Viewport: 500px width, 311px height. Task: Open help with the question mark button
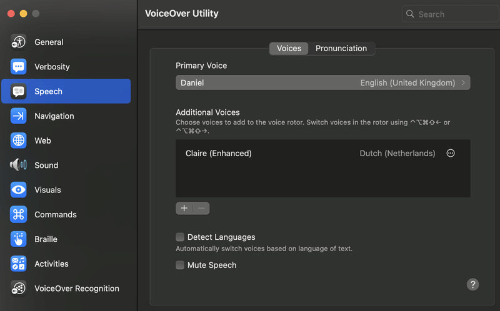tap(473, 285)
